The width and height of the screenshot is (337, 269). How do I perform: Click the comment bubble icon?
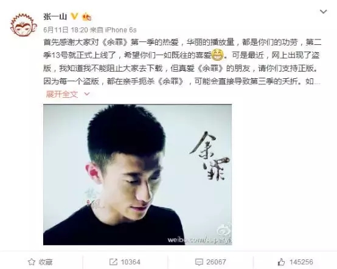(199, 262)
